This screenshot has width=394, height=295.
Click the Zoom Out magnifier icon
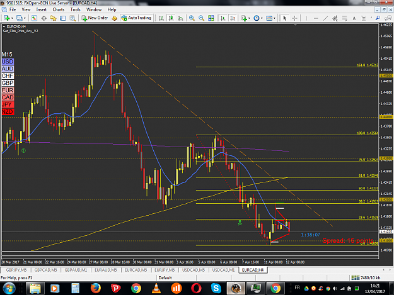pos(201,18)
